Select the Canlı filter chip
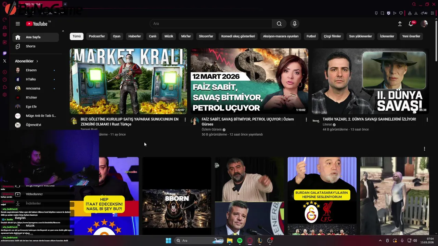This screenshot has height=246, width=438. coord(153,36)
